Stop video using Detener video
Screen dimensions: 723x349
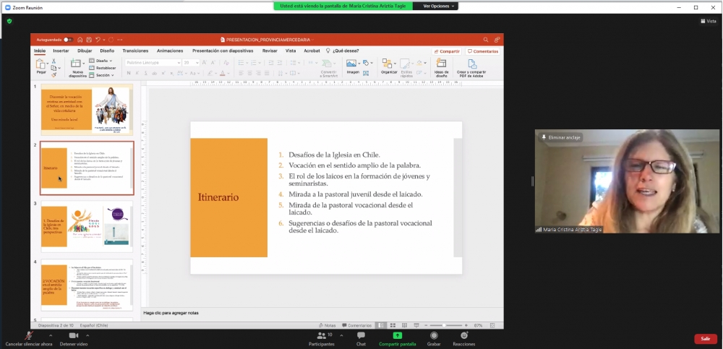coord(73,336)
